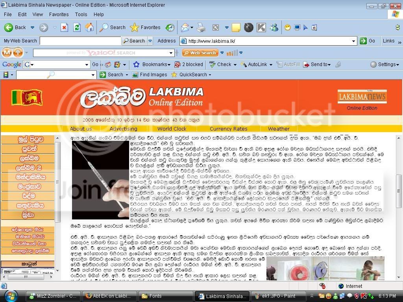Click the address bar URL field
Screen dimensions: 403x302
[x=268, y=41]
